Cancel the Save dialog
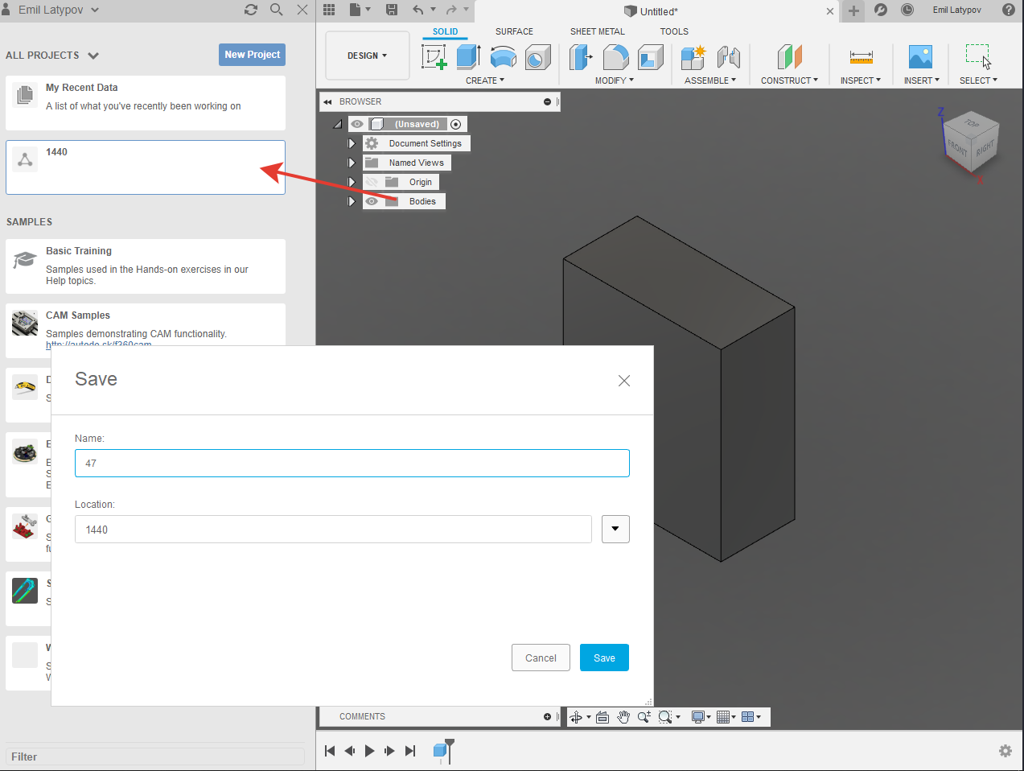 pos(541,658)
